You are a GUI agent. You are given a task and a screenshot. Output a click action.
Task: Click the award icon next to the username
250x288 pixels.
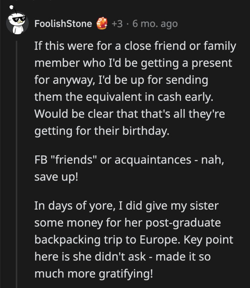[x=102, y=23]
